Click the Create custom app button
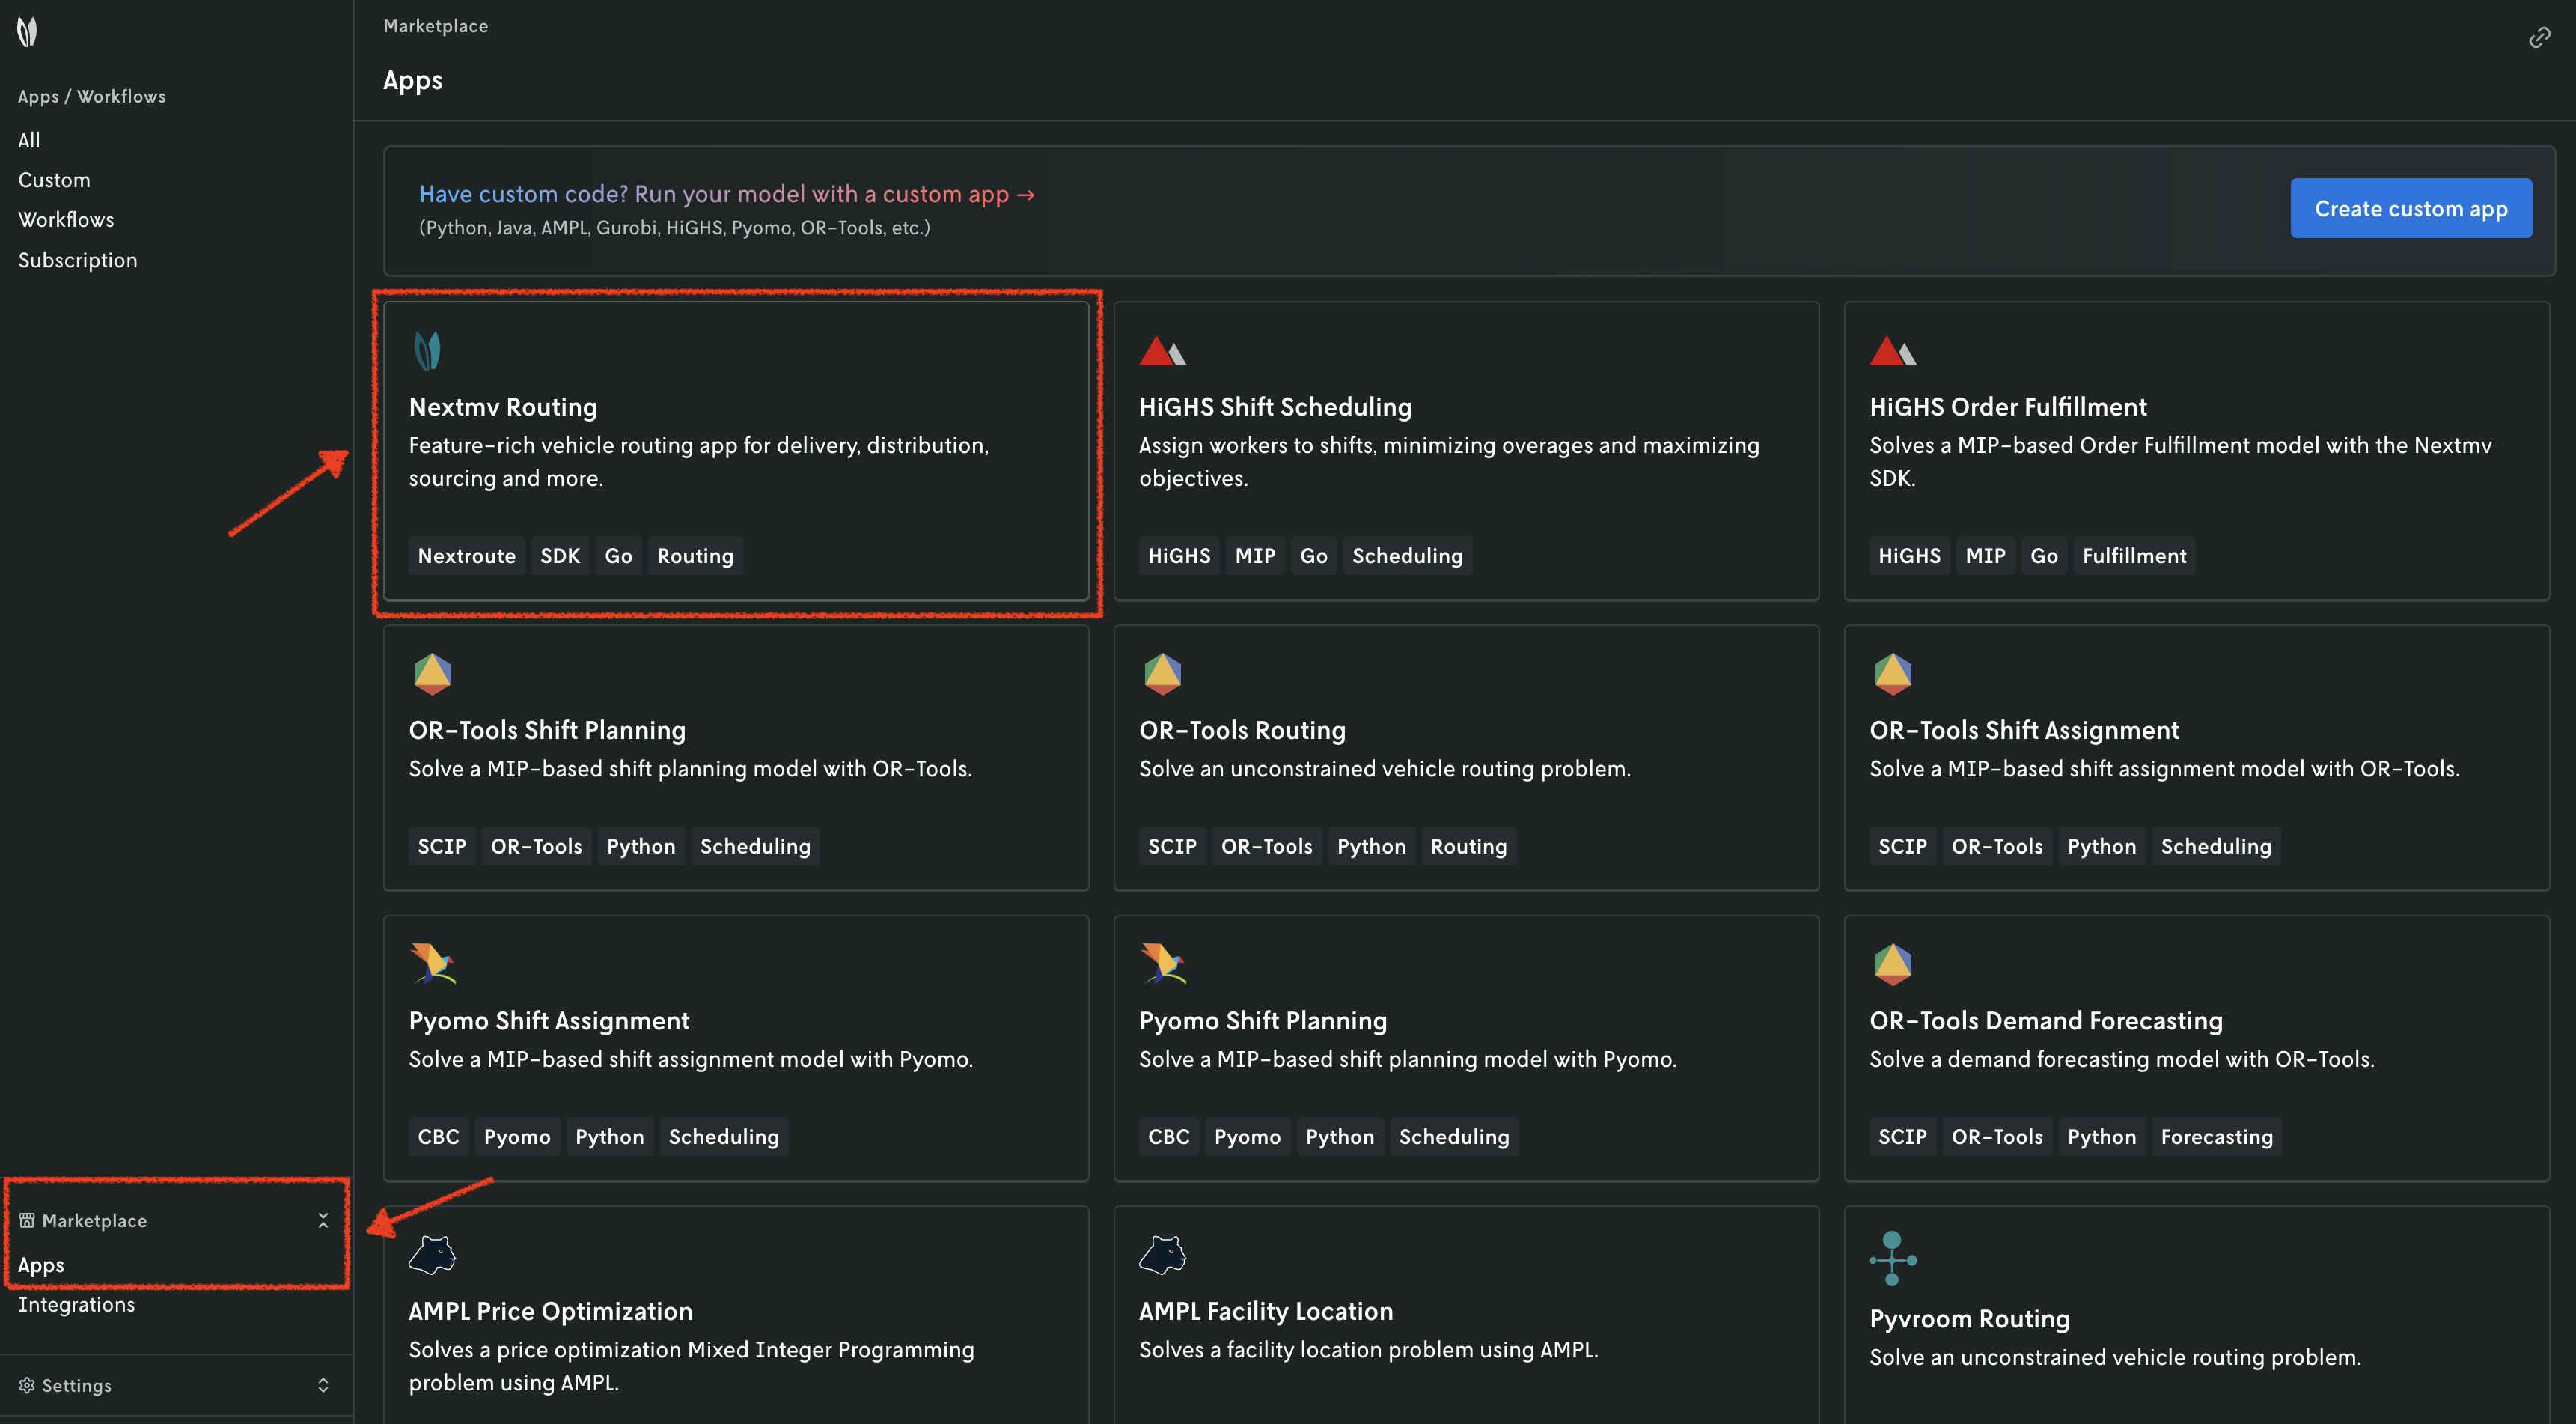This screenshot has width=2576, height=1424. coord(2411,208)
